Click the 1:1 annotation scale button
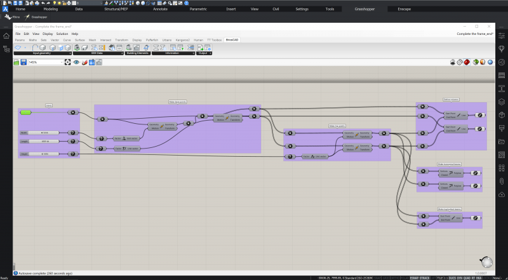 coord(446,278)
